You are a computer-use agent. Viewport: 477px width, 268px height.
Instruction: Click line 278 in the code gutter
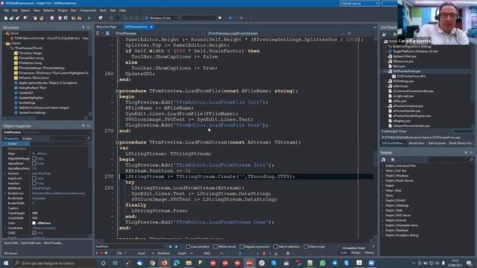[109, 176]
